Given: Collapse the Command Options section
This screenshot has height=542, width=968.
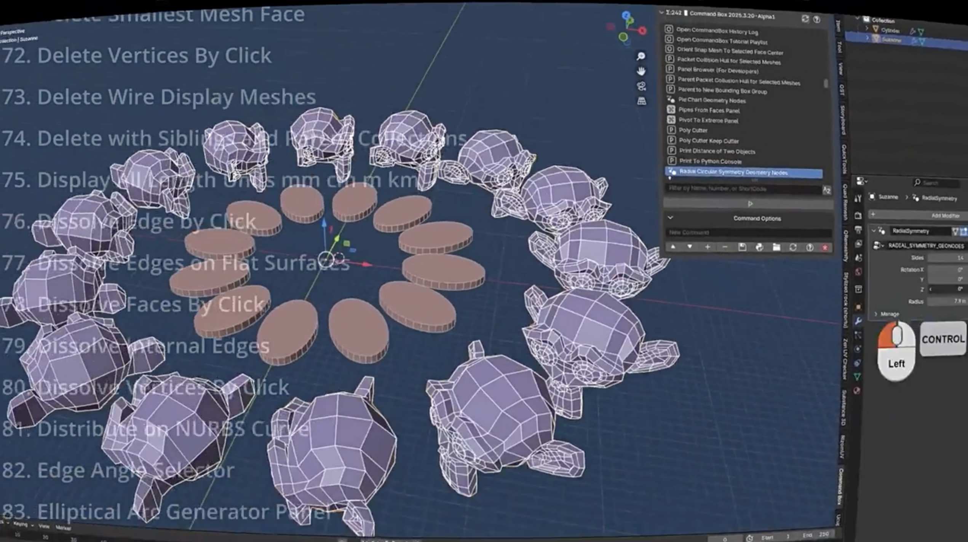Looking at the screenshot, I should pos(671,218).
